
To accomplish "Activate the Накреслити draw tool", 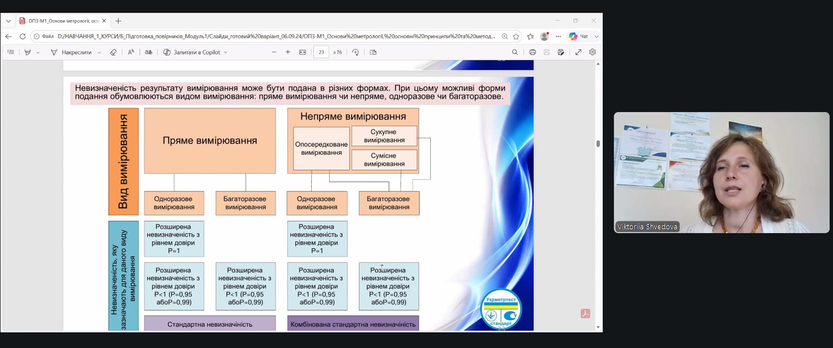I will coord(71,52).
